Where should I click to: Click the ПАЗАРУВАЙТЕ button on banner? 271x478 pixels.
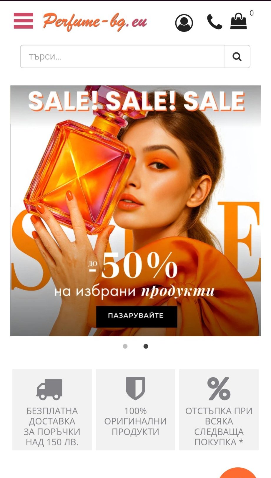(x=137, y=316)
